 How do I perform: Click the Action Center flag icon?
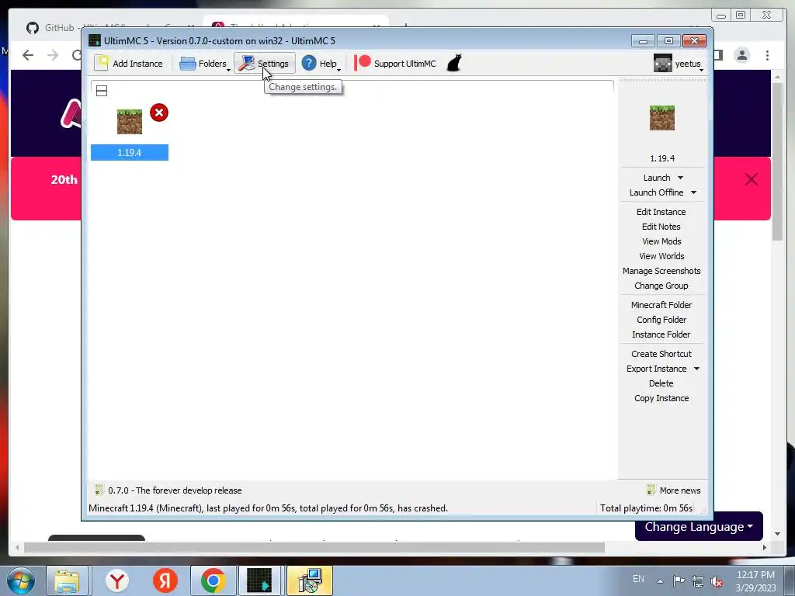point(679,581)
